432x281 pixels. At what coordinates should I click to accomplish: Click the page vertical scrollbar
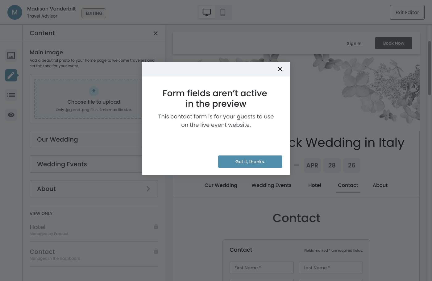(x=429, y=68)
